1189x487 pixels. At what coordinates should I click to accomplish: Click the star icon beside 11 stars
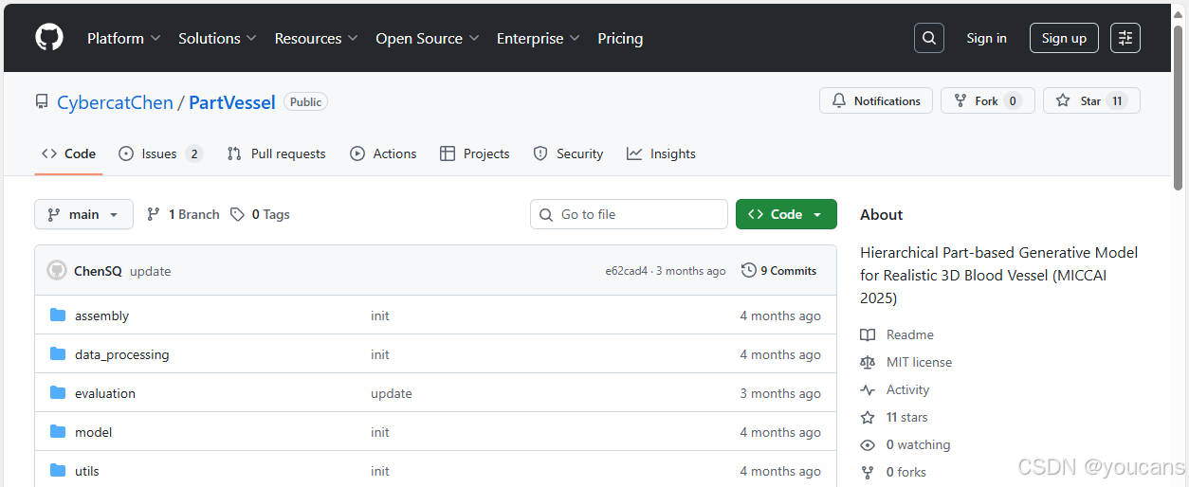click(868, 417)
